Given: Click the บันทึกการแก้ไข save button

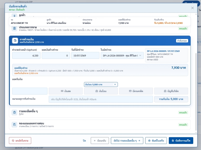Looking at the screenshot, I should click(x=181, y=141).
